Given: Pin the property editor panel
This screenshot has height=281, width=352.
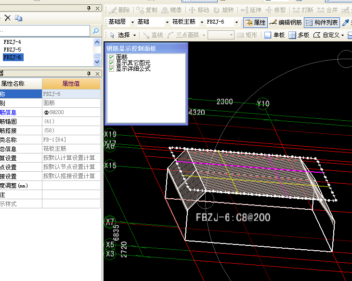Looking at the screenshot, I should (x=89, y=74).
